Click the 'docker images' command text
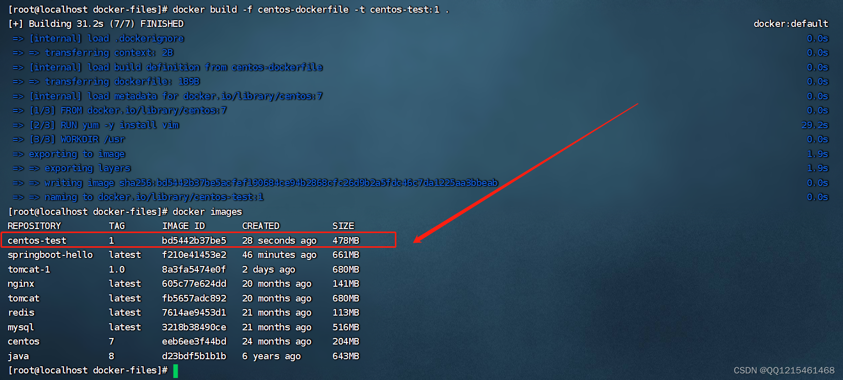The height and width of the screenshot is (380, 843). (x=208, y=212)
